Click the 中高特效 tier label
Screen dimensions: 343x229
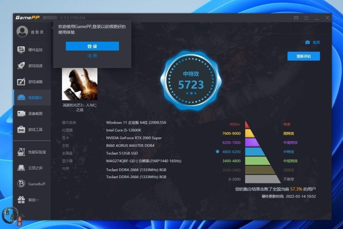290,142
